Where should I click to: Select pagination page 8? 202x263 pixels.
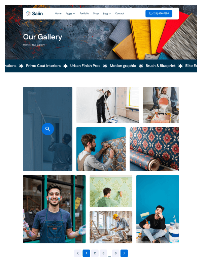coord(115,253)
